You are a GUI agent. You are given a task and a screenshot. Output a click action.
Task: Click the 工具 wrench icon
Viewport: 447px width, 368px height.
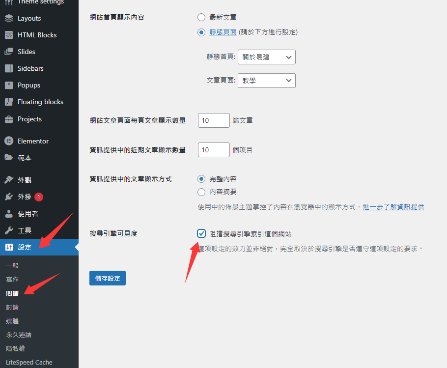[9, 230]
